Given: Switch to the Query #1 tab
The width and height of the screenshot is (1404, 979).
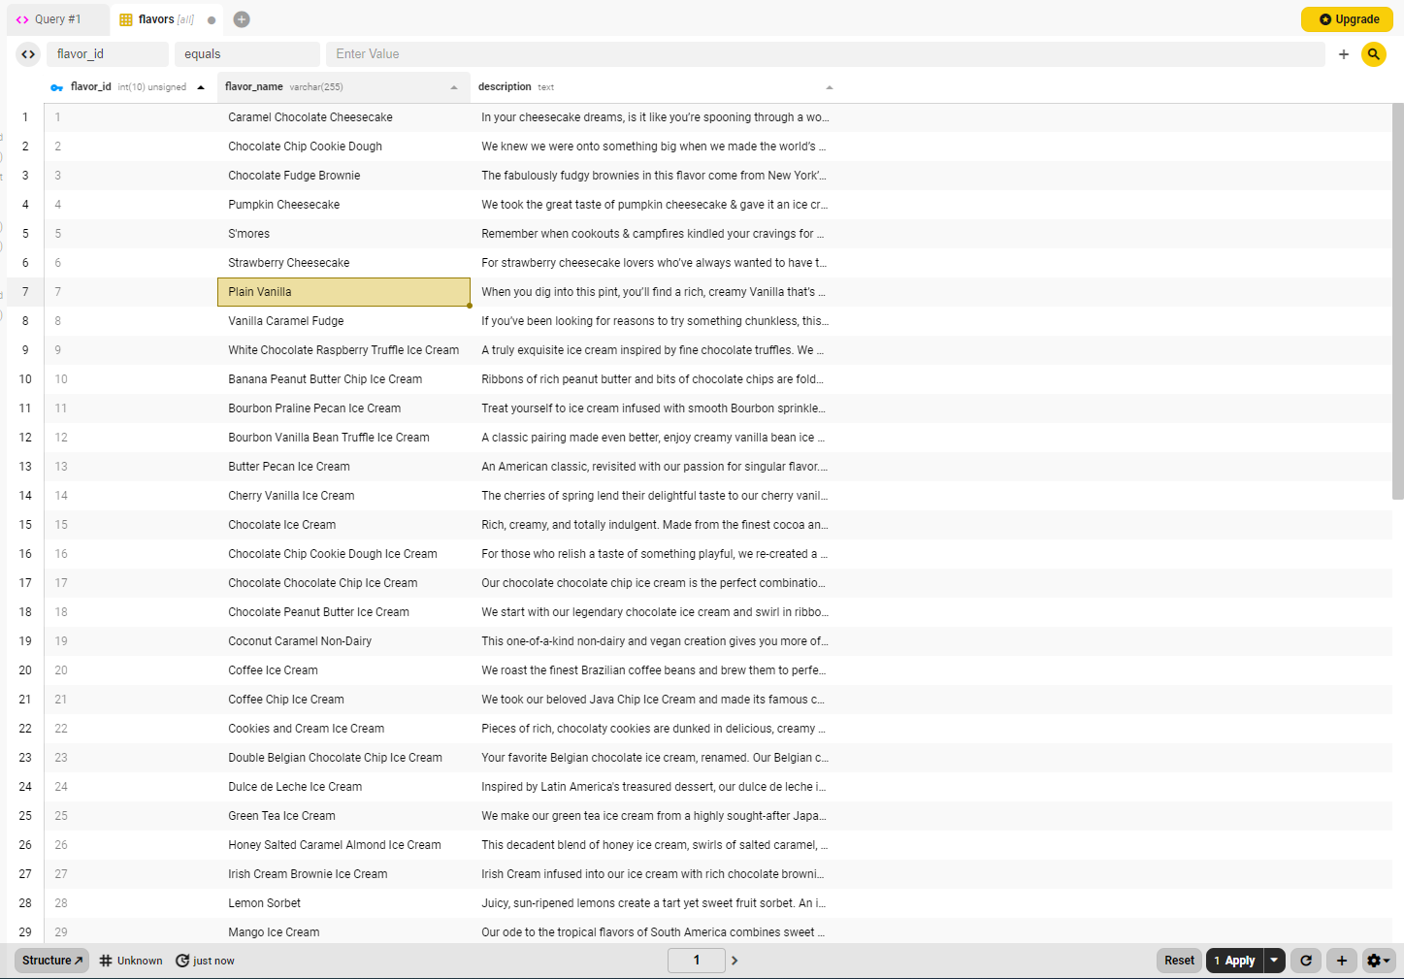Looking at the screenshot, I should coord(57,19).
